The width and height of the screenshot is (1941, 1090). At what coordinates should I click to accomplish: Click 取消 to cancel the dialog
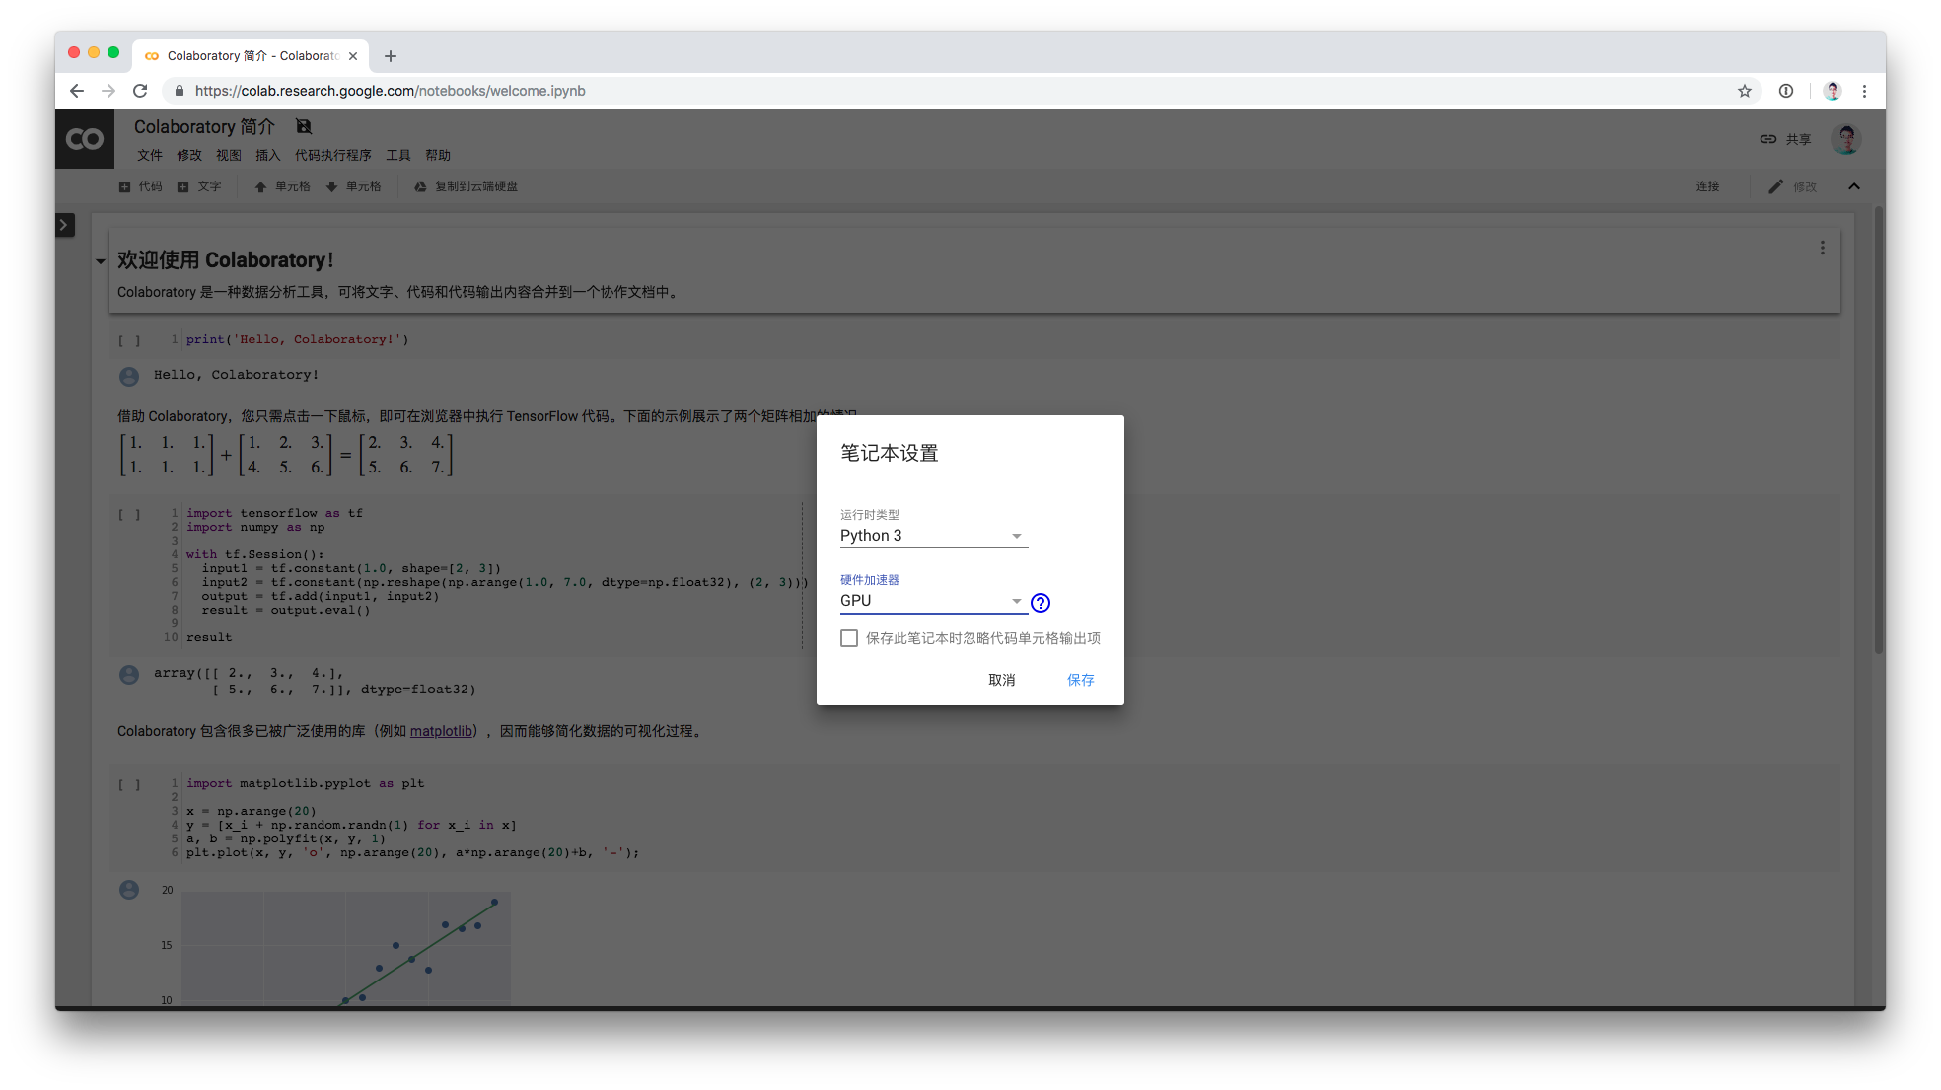coord(1001,680)
